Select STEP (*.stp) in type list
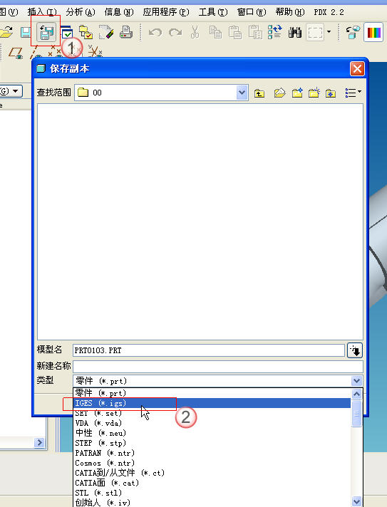Image resolution: width=387 pixels, height=507 pixels. click(x=212, y=443)
